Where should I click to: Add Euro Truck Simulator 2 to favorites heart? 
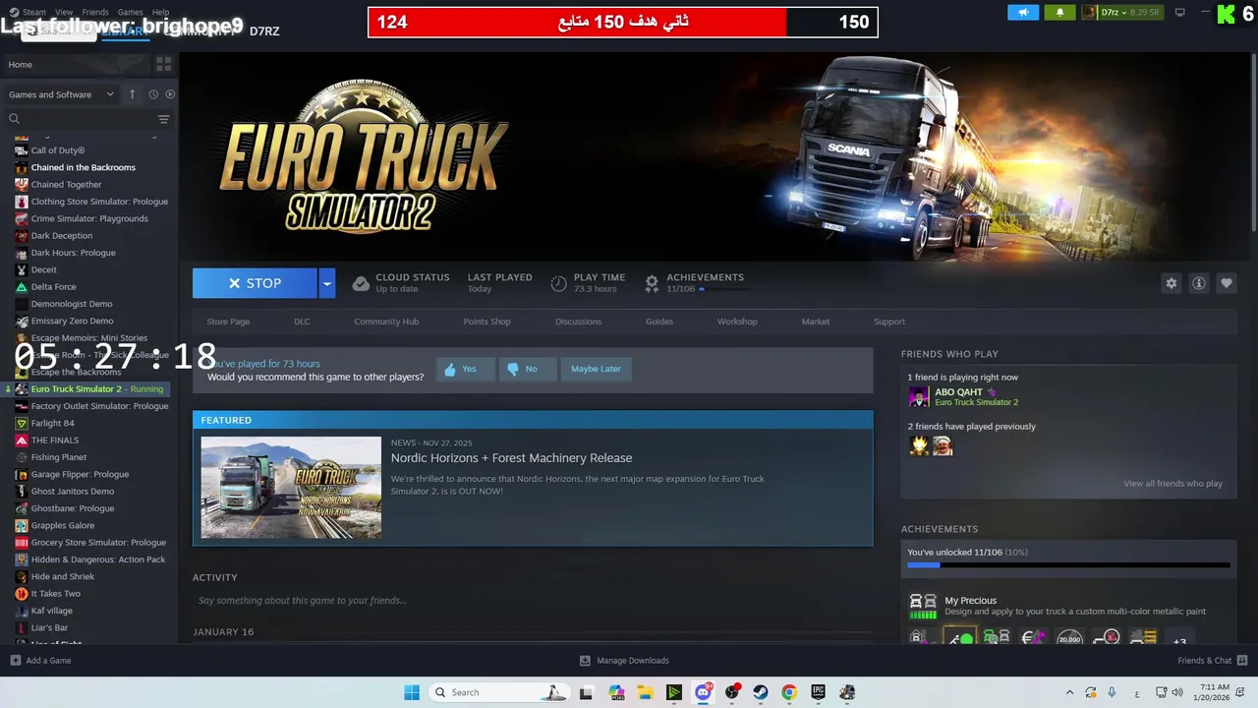(x=1227, y=283)
